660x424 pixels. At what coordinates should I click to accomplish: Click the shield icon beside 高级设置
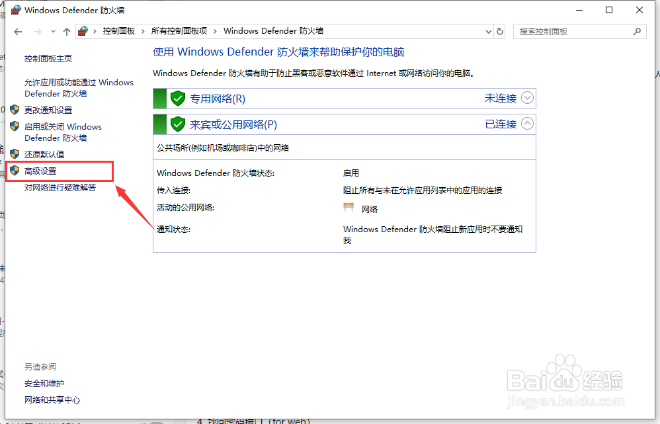tap(15, 171)
